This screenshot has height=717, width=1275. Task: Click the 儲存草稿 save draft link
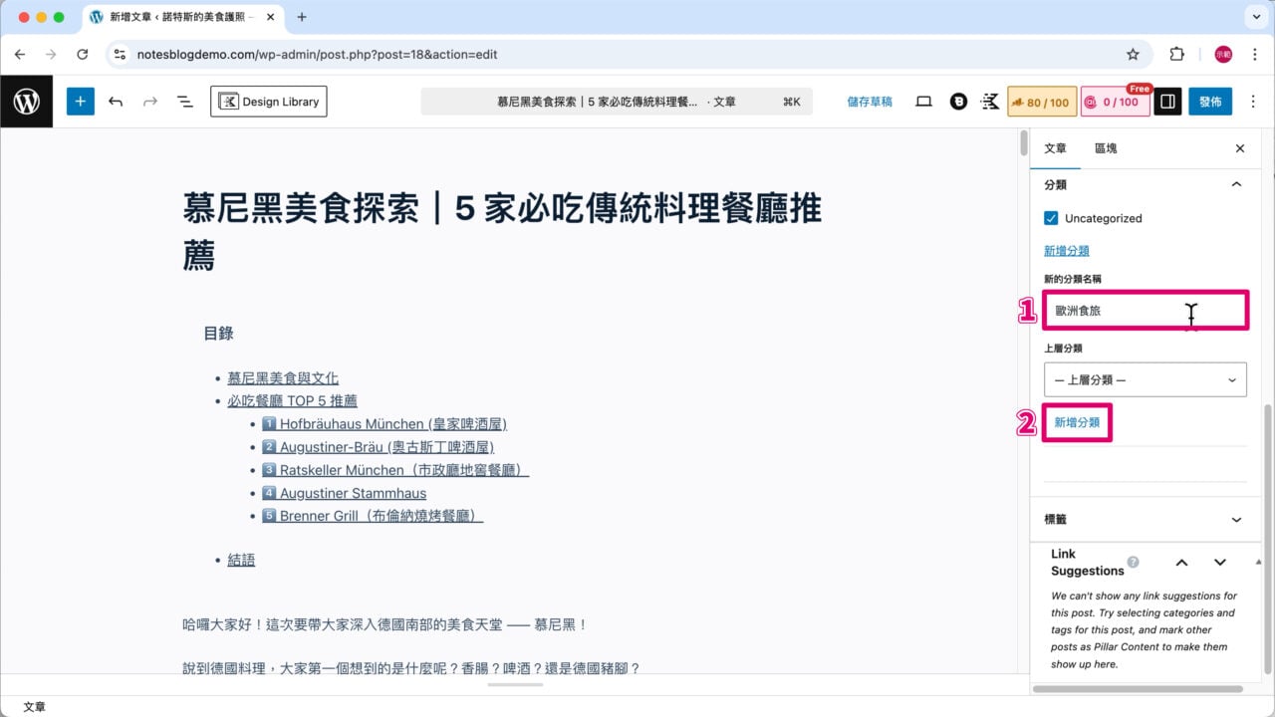[x=870, y=101]
